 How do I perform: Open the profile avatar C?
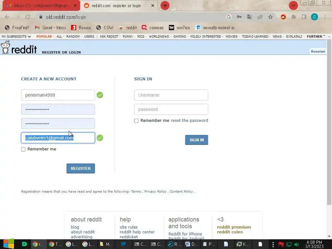pyautogui.click(x=314, y=17)
